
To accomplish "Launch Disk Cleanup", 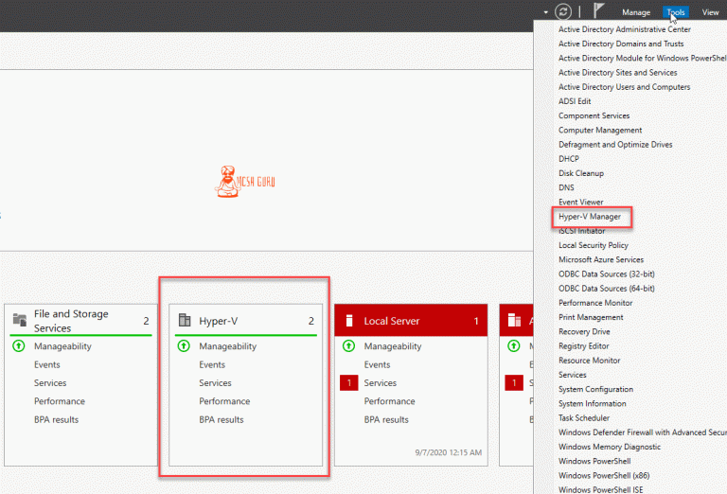I will [x=581, y=173].
